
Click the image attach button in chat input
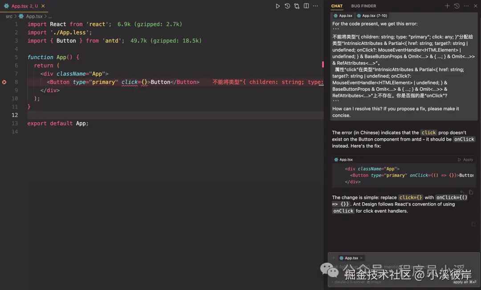tap(374, 282)
